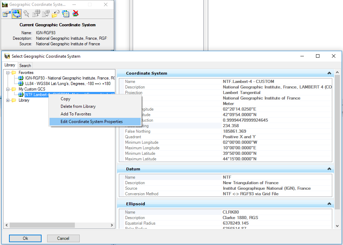
Task: Expand the Library tree node
Action: 8,100
